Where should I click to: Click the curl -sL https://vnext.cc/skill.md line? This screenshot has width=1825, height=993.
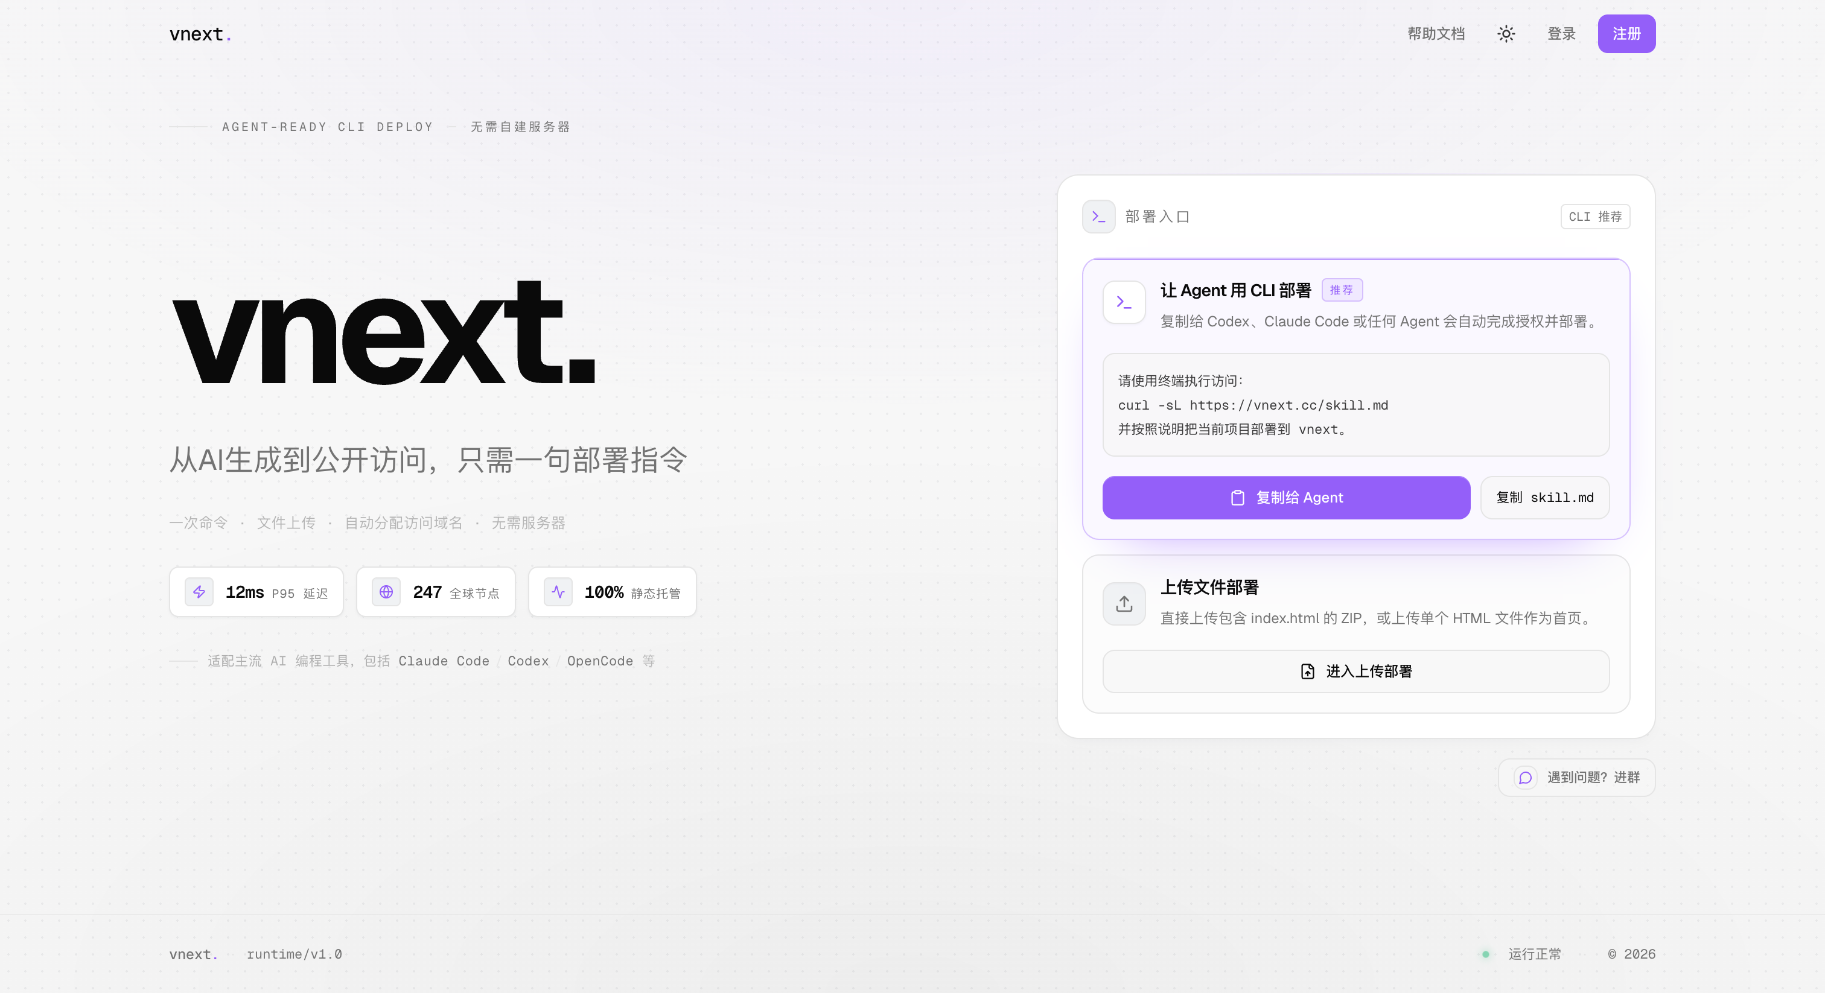pos(1252,405)
